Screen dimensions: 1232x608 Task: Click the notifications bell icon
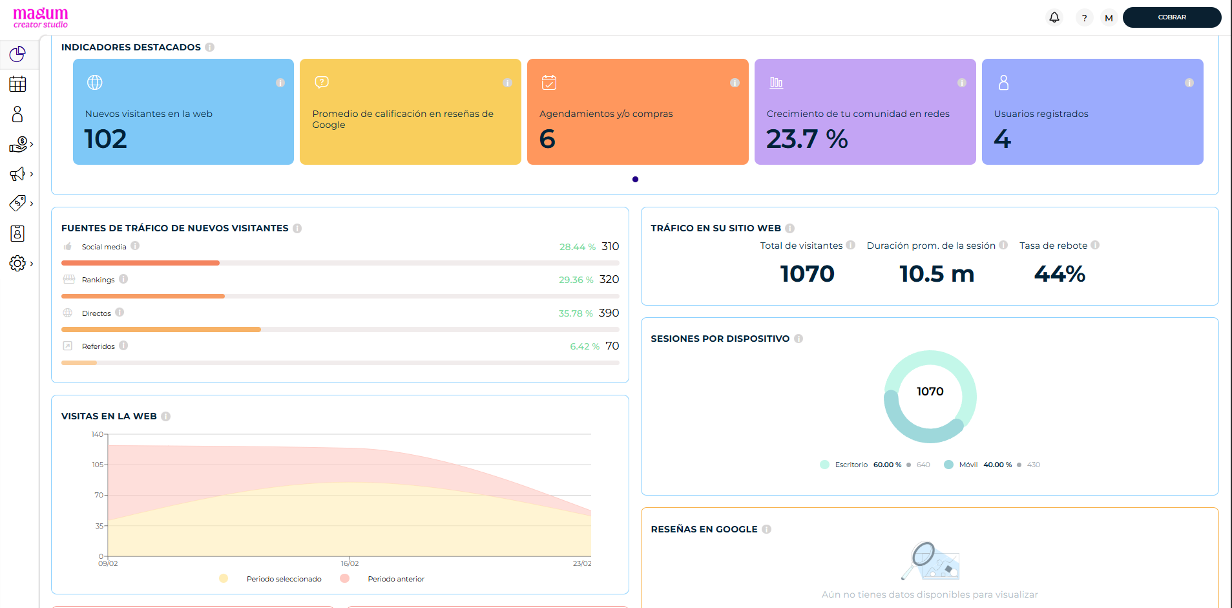click(x=1054, y=17)
